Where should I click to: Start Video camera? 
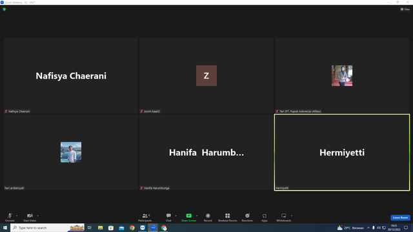point(30,217)
